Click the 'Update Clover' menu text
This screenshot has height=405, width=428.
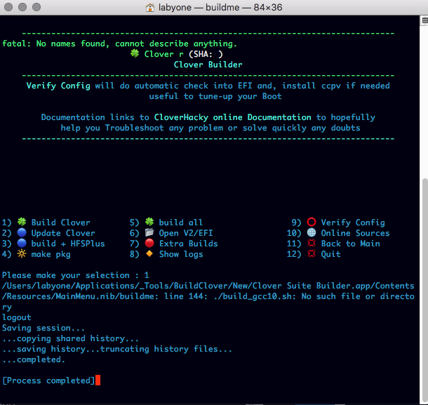[x=63, y=233]
